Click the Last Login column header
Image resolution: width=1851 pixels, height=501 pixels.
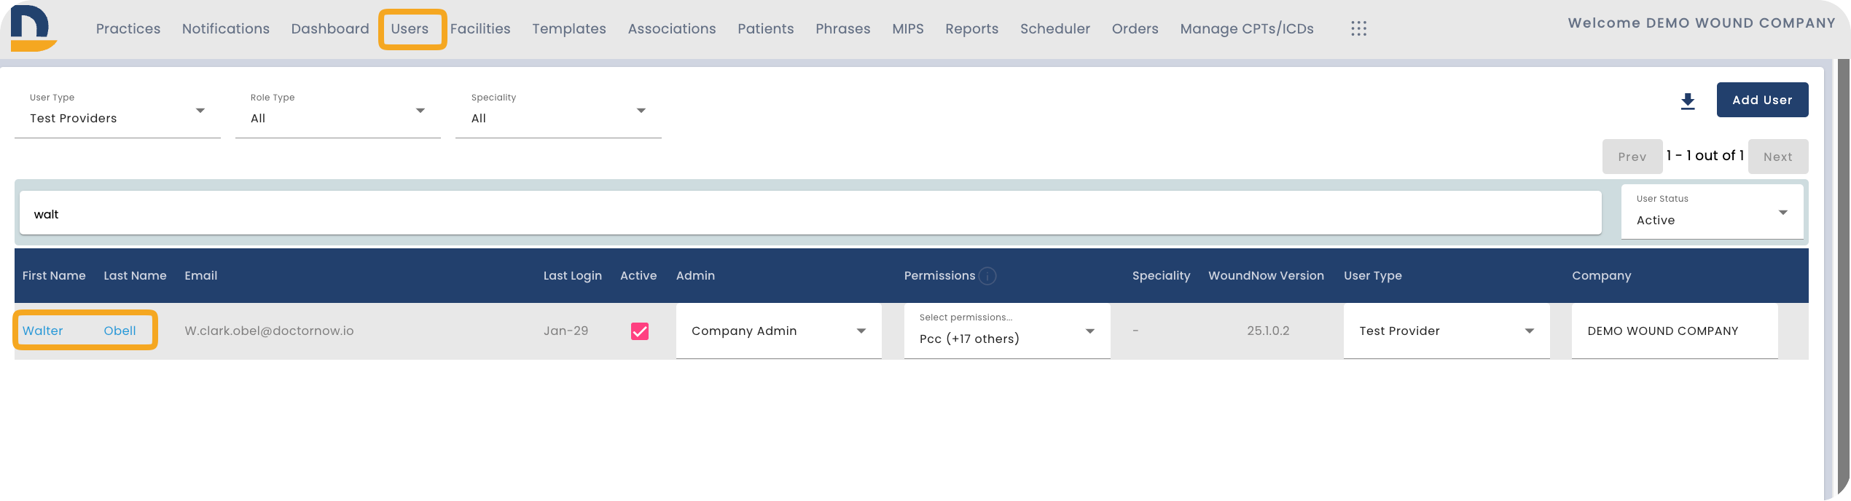(x=573, y=275)
